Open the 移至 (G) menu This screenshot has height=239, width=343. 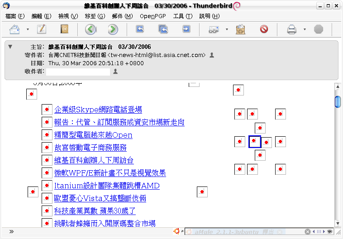pos(95,16)
